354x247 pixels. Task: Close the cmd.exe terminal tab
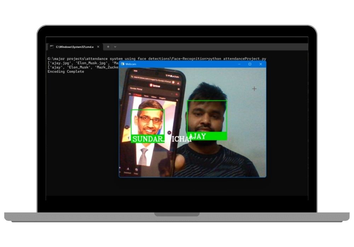coord(98,47)
